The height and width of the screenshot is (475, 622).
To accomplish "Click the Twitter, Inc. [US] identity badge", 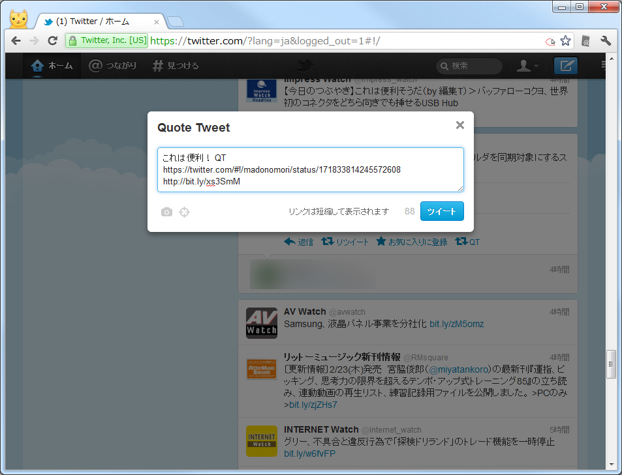I will (x=106, y=40).
